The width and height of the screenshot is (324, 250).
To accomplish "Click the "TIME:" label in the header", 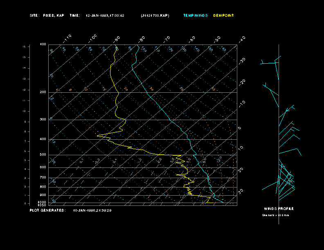I will point(75,16).
